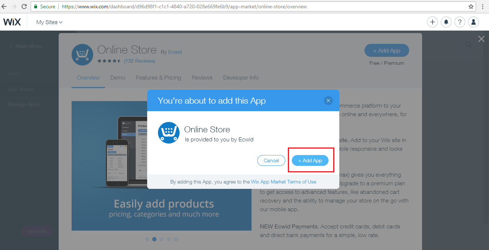Close the dialog with X icon
The height and width of the screenshot is (250, 489).
tap(328, 101)
